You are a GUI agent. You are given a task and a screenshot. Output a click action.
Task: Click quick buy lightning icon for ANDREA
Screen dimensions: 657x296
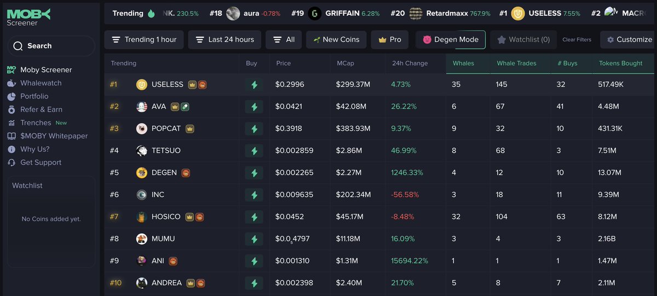pyautogui.click(x=254, y=283)
